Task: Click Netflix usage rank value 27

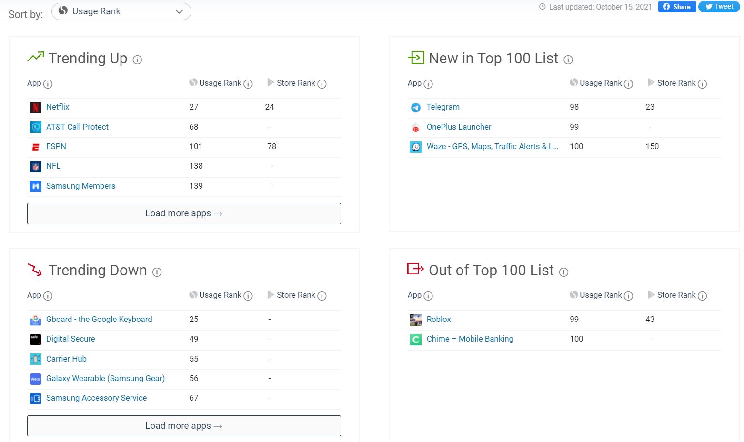Action: click(194, 107)
